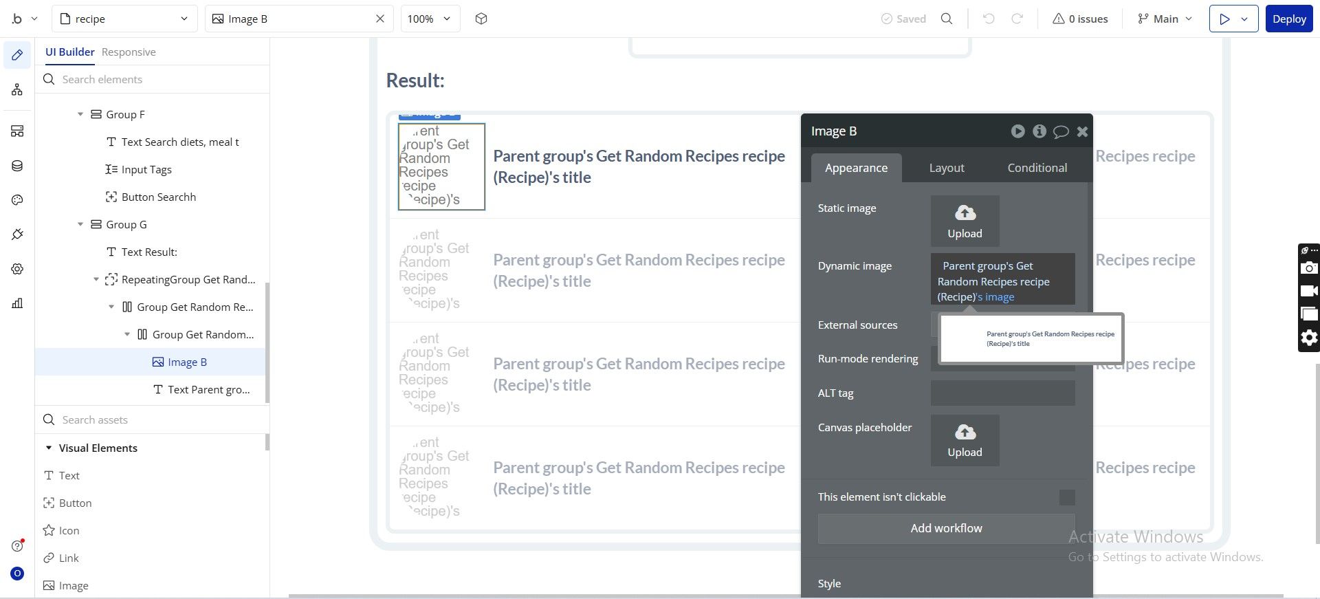This screenshot has width=1320, height=599.
Task: Click the search magnifier in top bar
Action: [947, 19]
